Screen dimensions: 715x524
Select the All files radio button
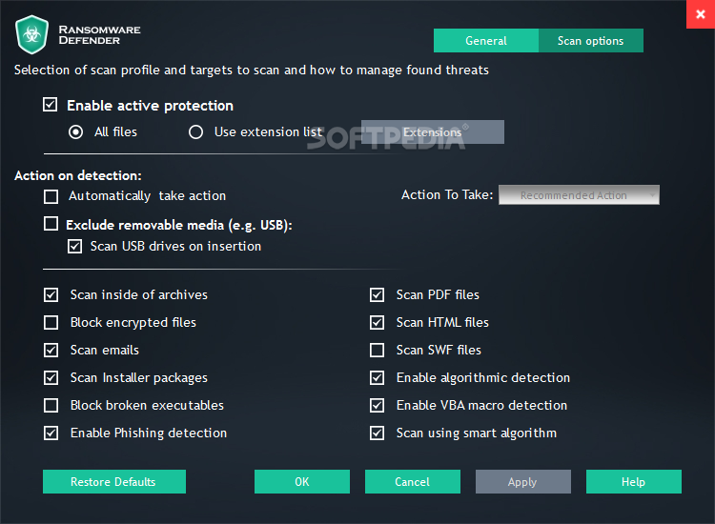pos(75,132)
